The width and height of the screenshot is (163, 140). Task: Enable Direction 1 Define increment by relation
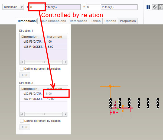click(22, 69)
